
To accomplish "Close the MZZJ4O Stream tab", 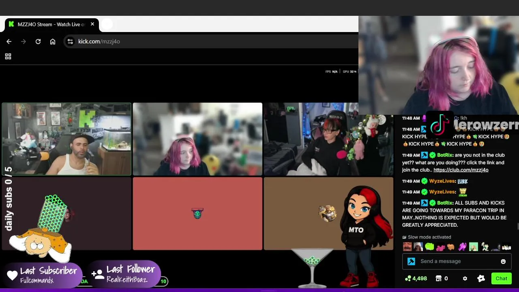I will click(92, 24).
